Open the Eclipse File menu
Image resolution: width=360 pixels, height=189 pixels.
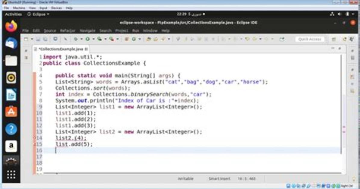(26, 30)
